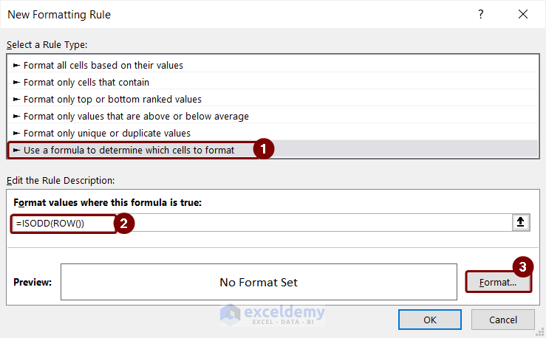The width and height of the screenshot is (546, 338).
Task: Click step marker number 1 badge
Action: (x=263, y=149)
